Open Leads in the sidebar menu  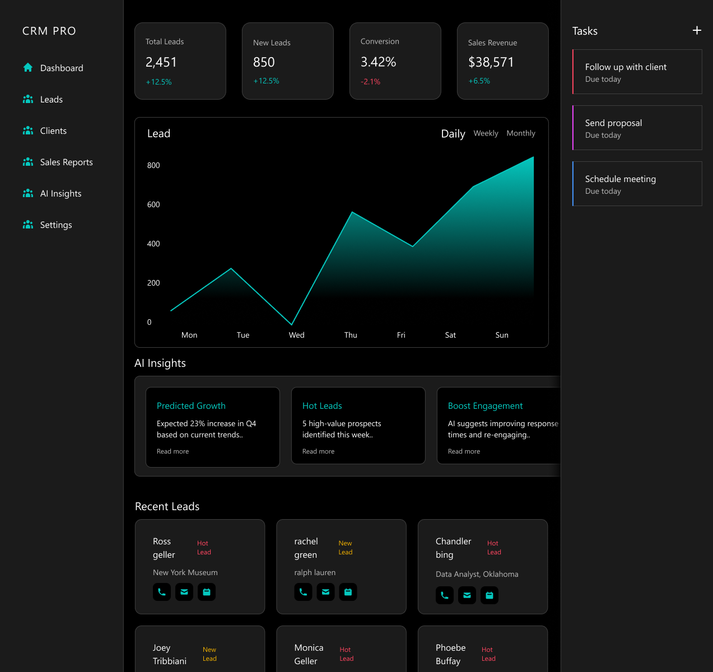pos(51,100)
